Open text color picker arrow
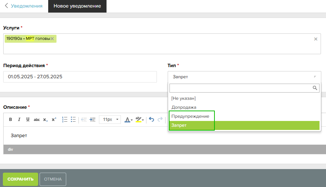 pyautogui.click(x=132, y=120)
